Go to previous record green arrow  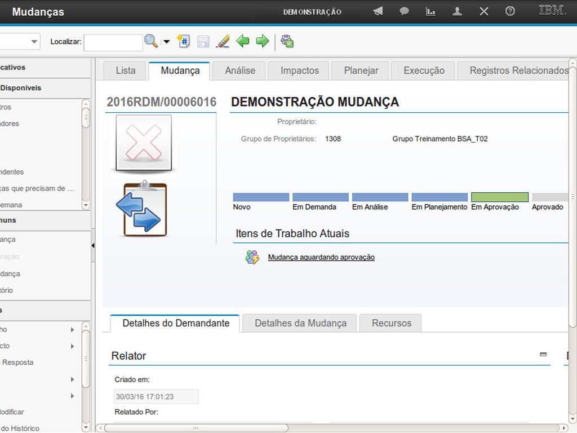[243, 41]
